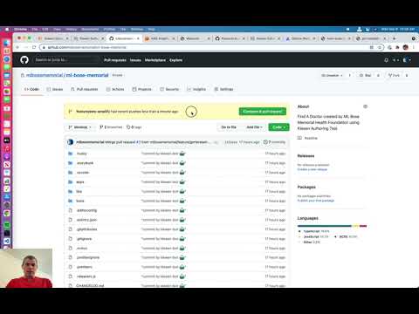Image resolution: width=419 pixels, height=314 pixels.
Task: Expand the commit message ellipsis
Action: (216, 142)
